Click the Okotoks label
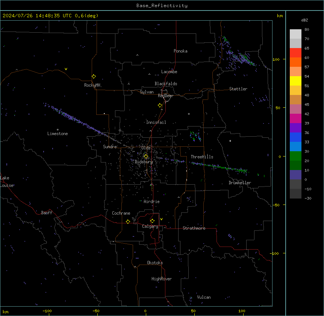Image resolution: width=324 pixels, height=316 pixels. pos(155,263)
